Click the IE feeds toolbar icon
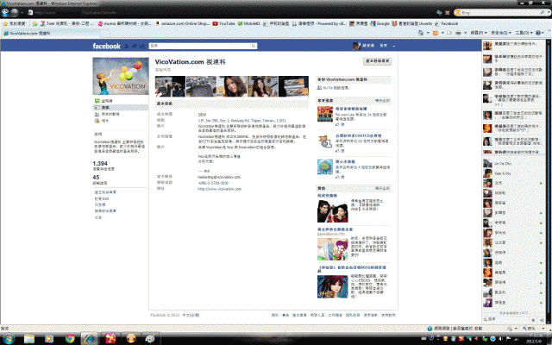The image size is (552, 345). tap(436, 33)
